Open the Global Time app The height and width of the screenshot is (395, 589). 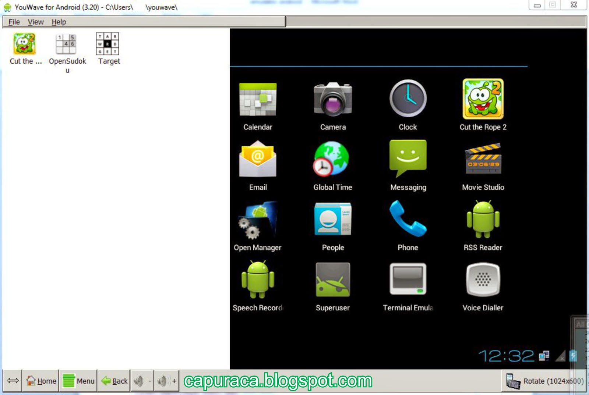pyautogui.click(x=333, y=166)
